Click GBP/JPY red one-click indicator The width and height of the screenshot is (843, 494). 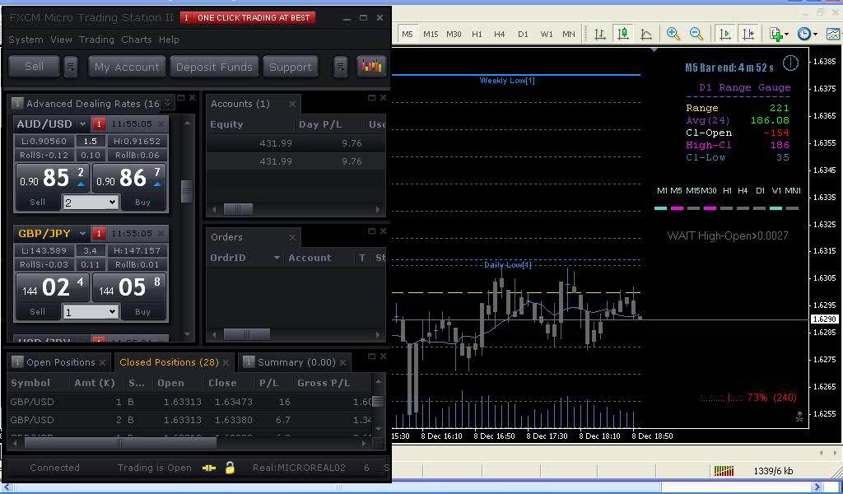tap(99, 234)
